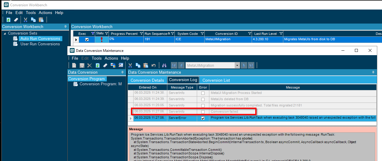
Task: Open Actions menu in Data Conversion Maintenance
Action: pyautogui.click(x=111, y=58)
